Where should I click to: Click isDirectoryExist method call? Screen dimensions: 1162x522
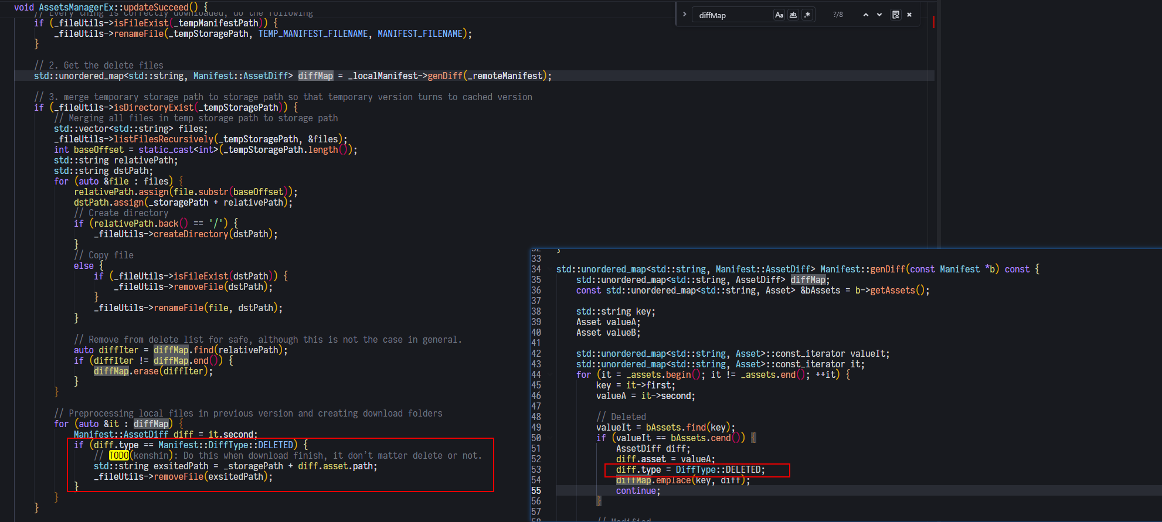pos(154,108)
